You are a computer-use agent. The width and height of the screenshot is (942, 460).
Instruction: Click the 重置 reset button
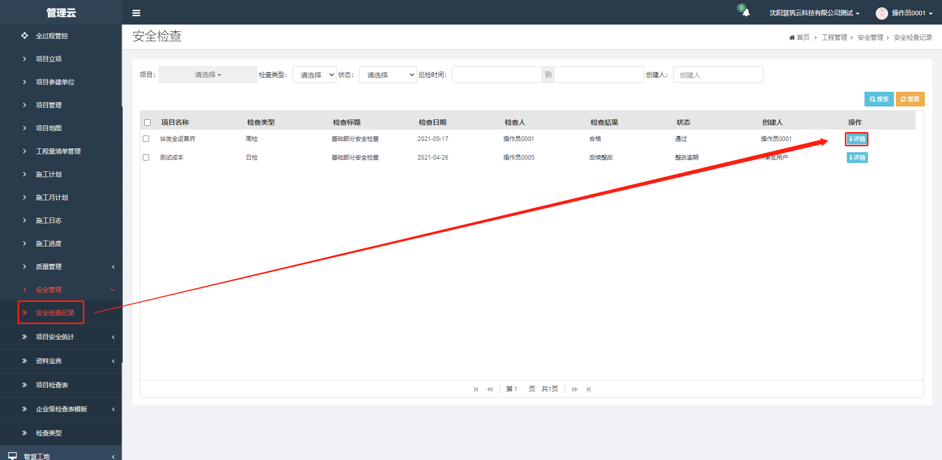pyautogui.click(x=910, y=99)
